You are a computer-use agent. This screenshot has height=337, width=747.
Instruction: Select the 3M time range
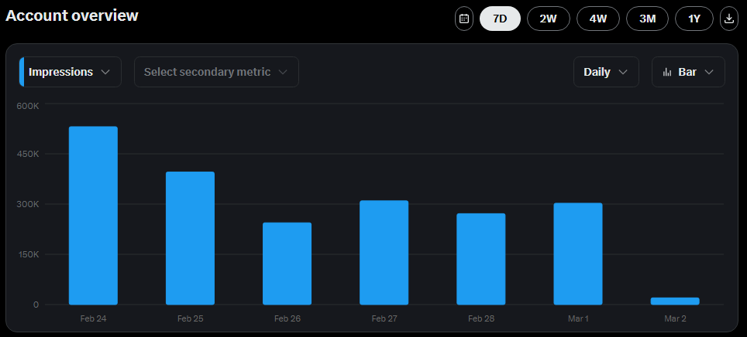[x=647, y=19]
